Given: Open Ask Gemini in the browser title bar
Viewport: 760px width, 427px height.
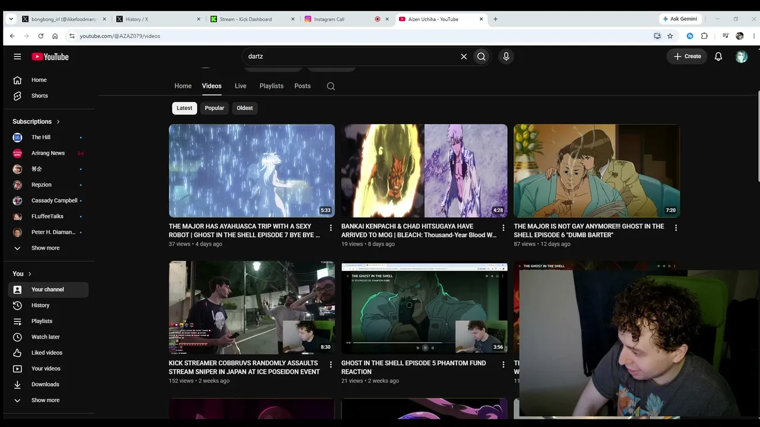Looking at the screenshot, I should point(680,19).
